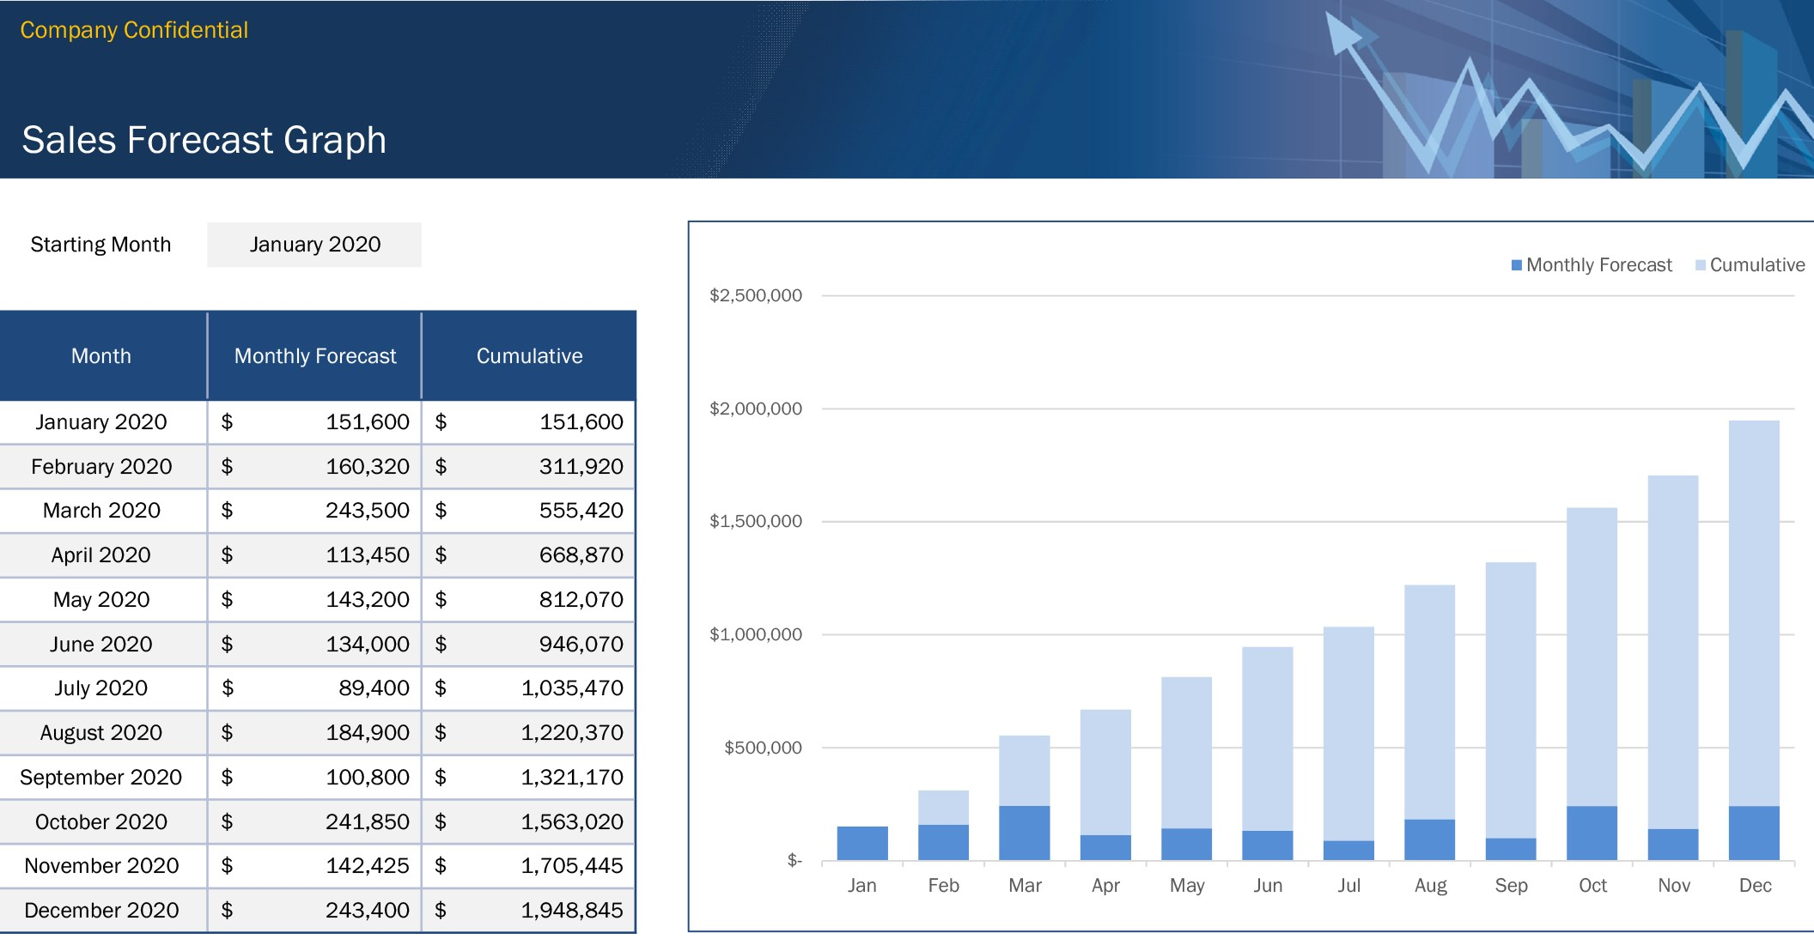Select the Monthly Forecast column header
The height and width of the screenshot is (951, 1814).
[x=314, y=354]
